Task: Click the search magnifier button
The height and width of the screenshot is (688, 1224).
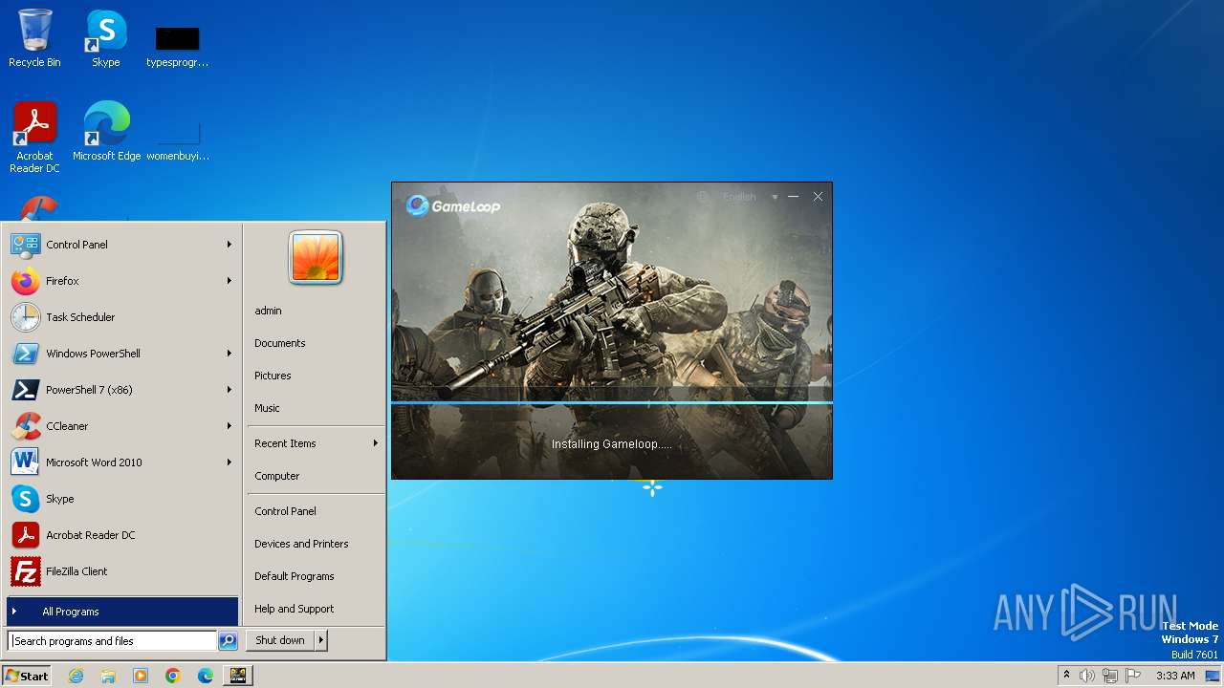Action: point(228,641)
